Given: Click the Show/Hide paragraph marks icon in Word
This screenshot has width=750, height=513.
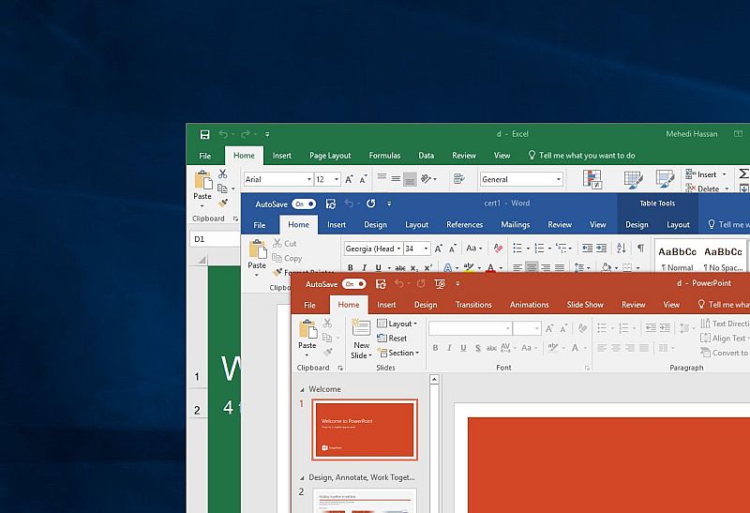Looking at the screenshot, I should point(640,249).
